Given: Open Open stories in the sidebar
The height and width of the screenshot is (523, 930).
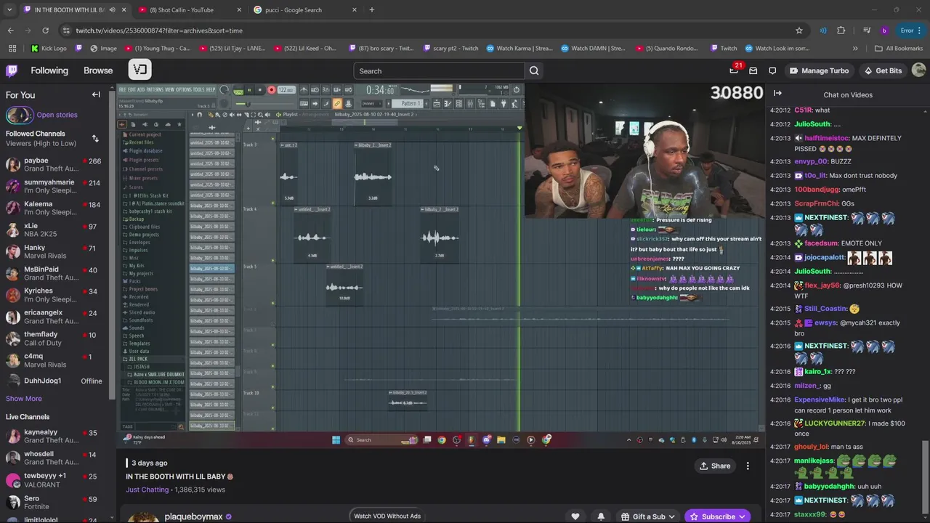Looking at the screenshot, I should 57,115.
